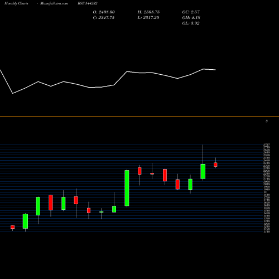The width and height of the screenshot is (279, 279).
Task: Click the green candle with longest upper wick
Action: 203,171
